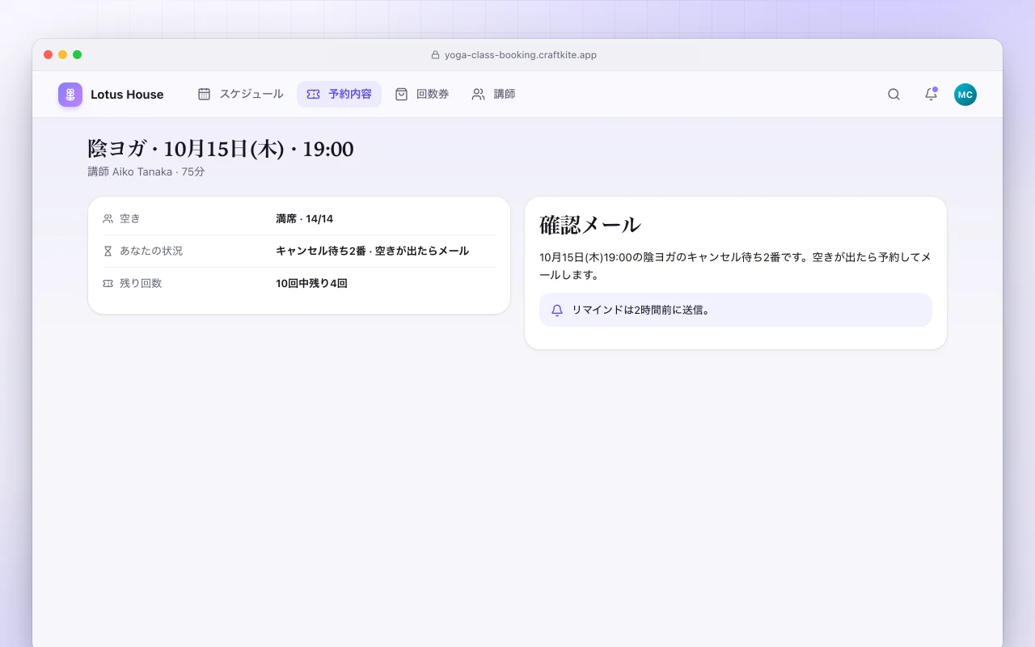Click the Lotus House logo icon
Image resolution: width=1035 pixels, height=647 pixels.
pos(70,95)
